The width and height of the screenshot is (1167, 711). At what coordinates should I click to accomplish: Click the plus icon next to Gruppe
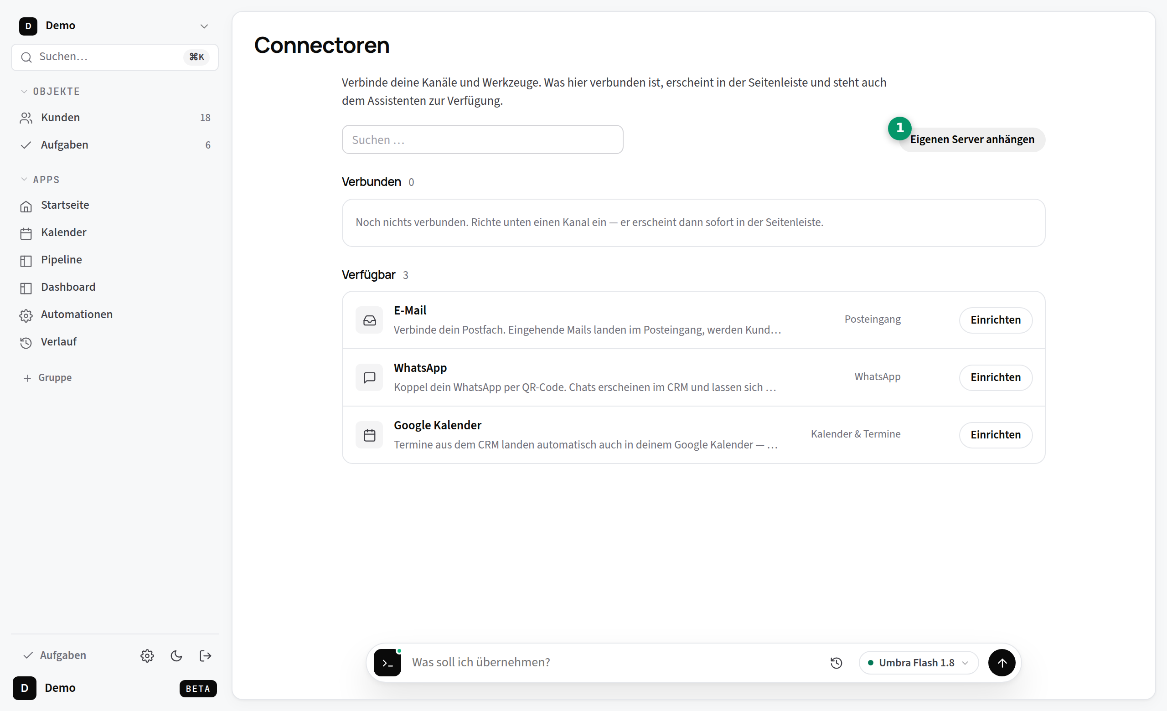tap(27, 378)
